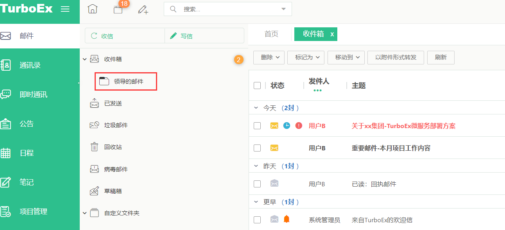Open the briefcase tasks icon with badge 18
The image size is (505, 230).
[118, 10]
